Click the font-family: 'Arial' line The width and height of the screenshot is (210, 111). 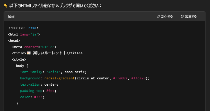coord(53,72)
